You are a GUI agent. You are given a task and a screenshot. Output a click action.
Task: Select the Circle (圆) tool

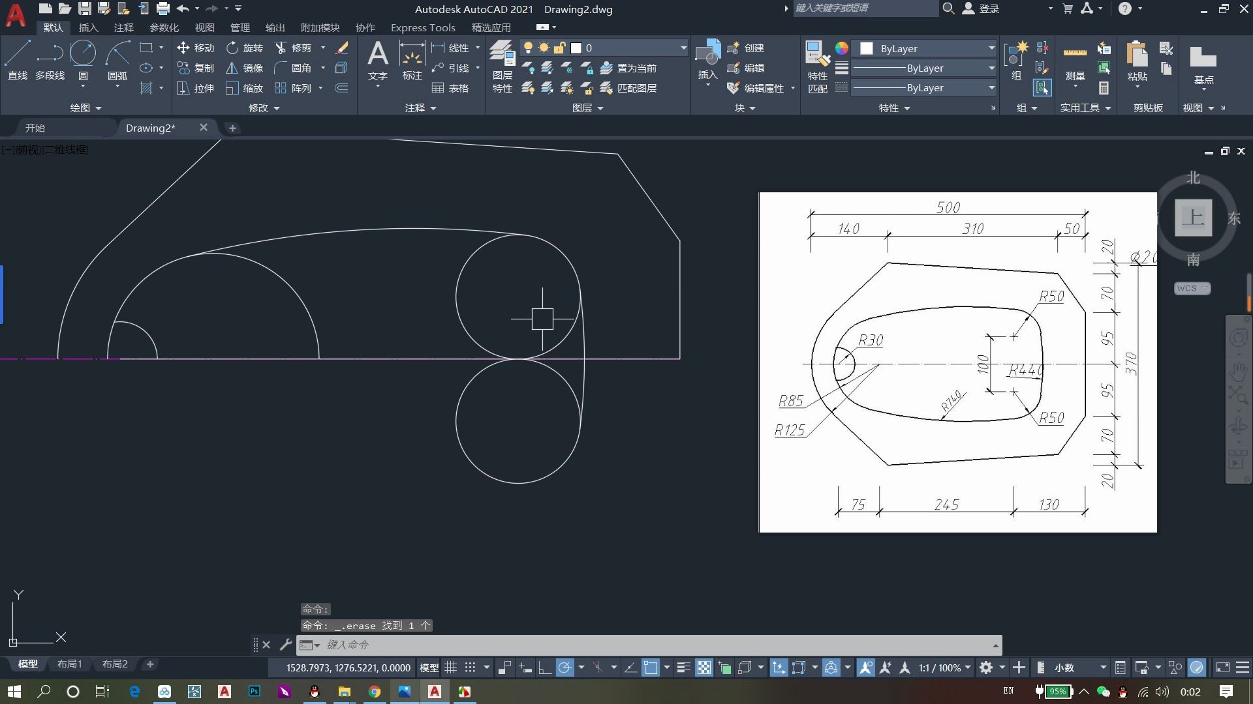click(83, 55)
